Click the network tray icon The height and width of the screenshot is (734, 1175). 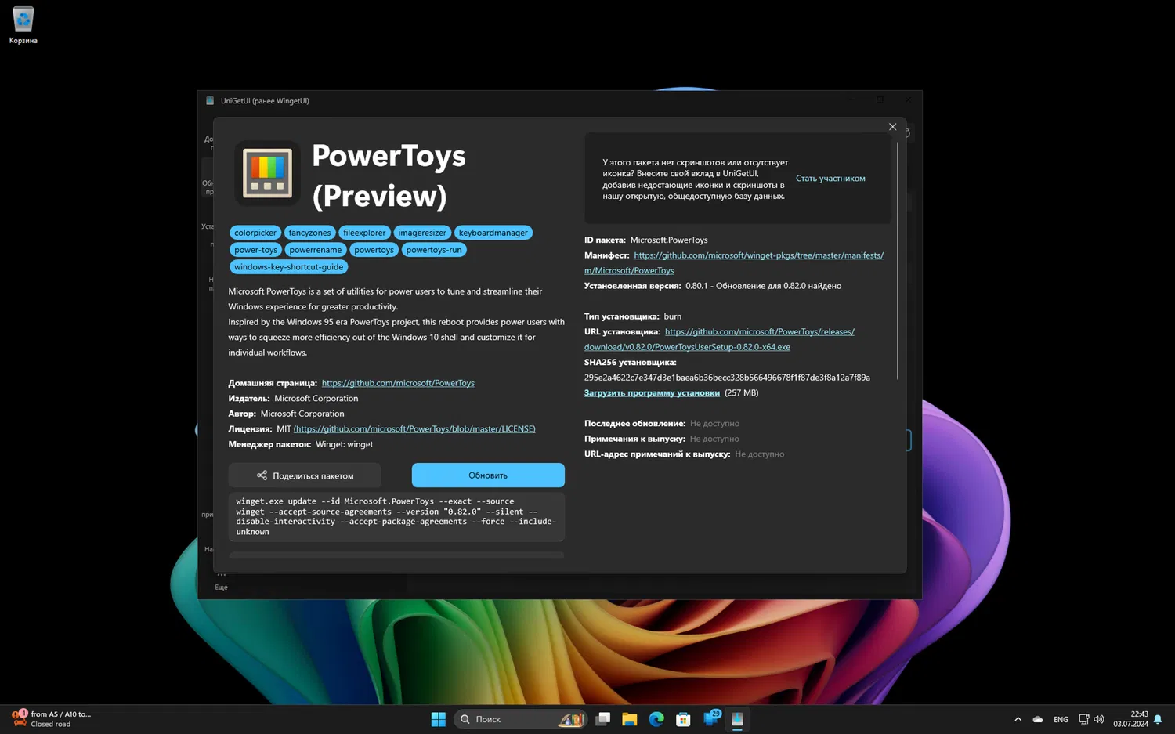1084,719
